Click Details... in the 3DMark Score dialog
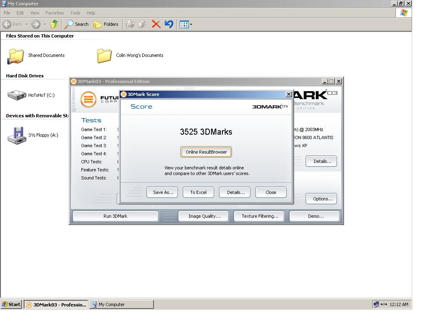Image resolution: width=433 pixels, height=325 pixels. (x=235, y=192)
